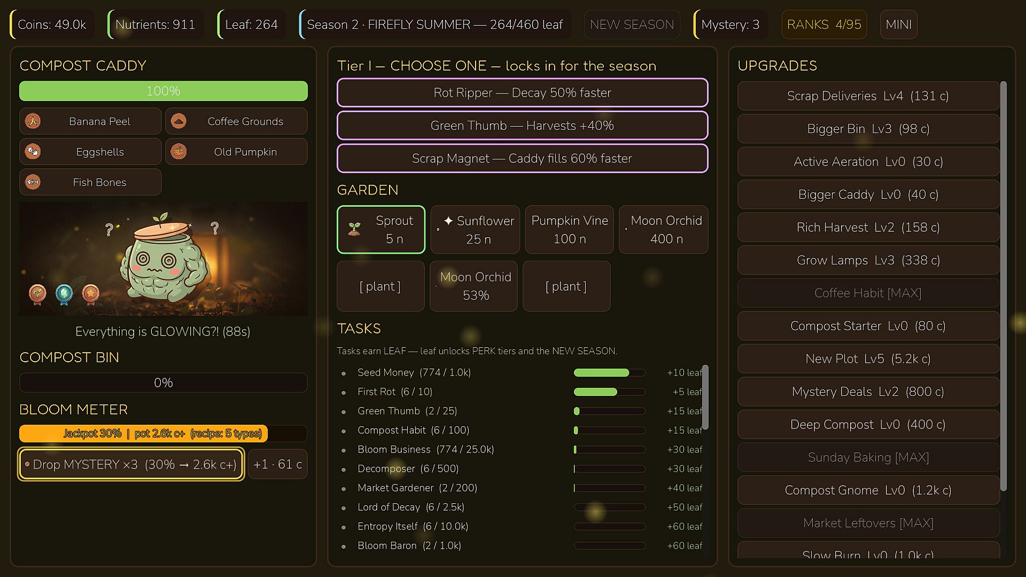Click the Season 2 Firefly Summer status

(x=434, y=25)
